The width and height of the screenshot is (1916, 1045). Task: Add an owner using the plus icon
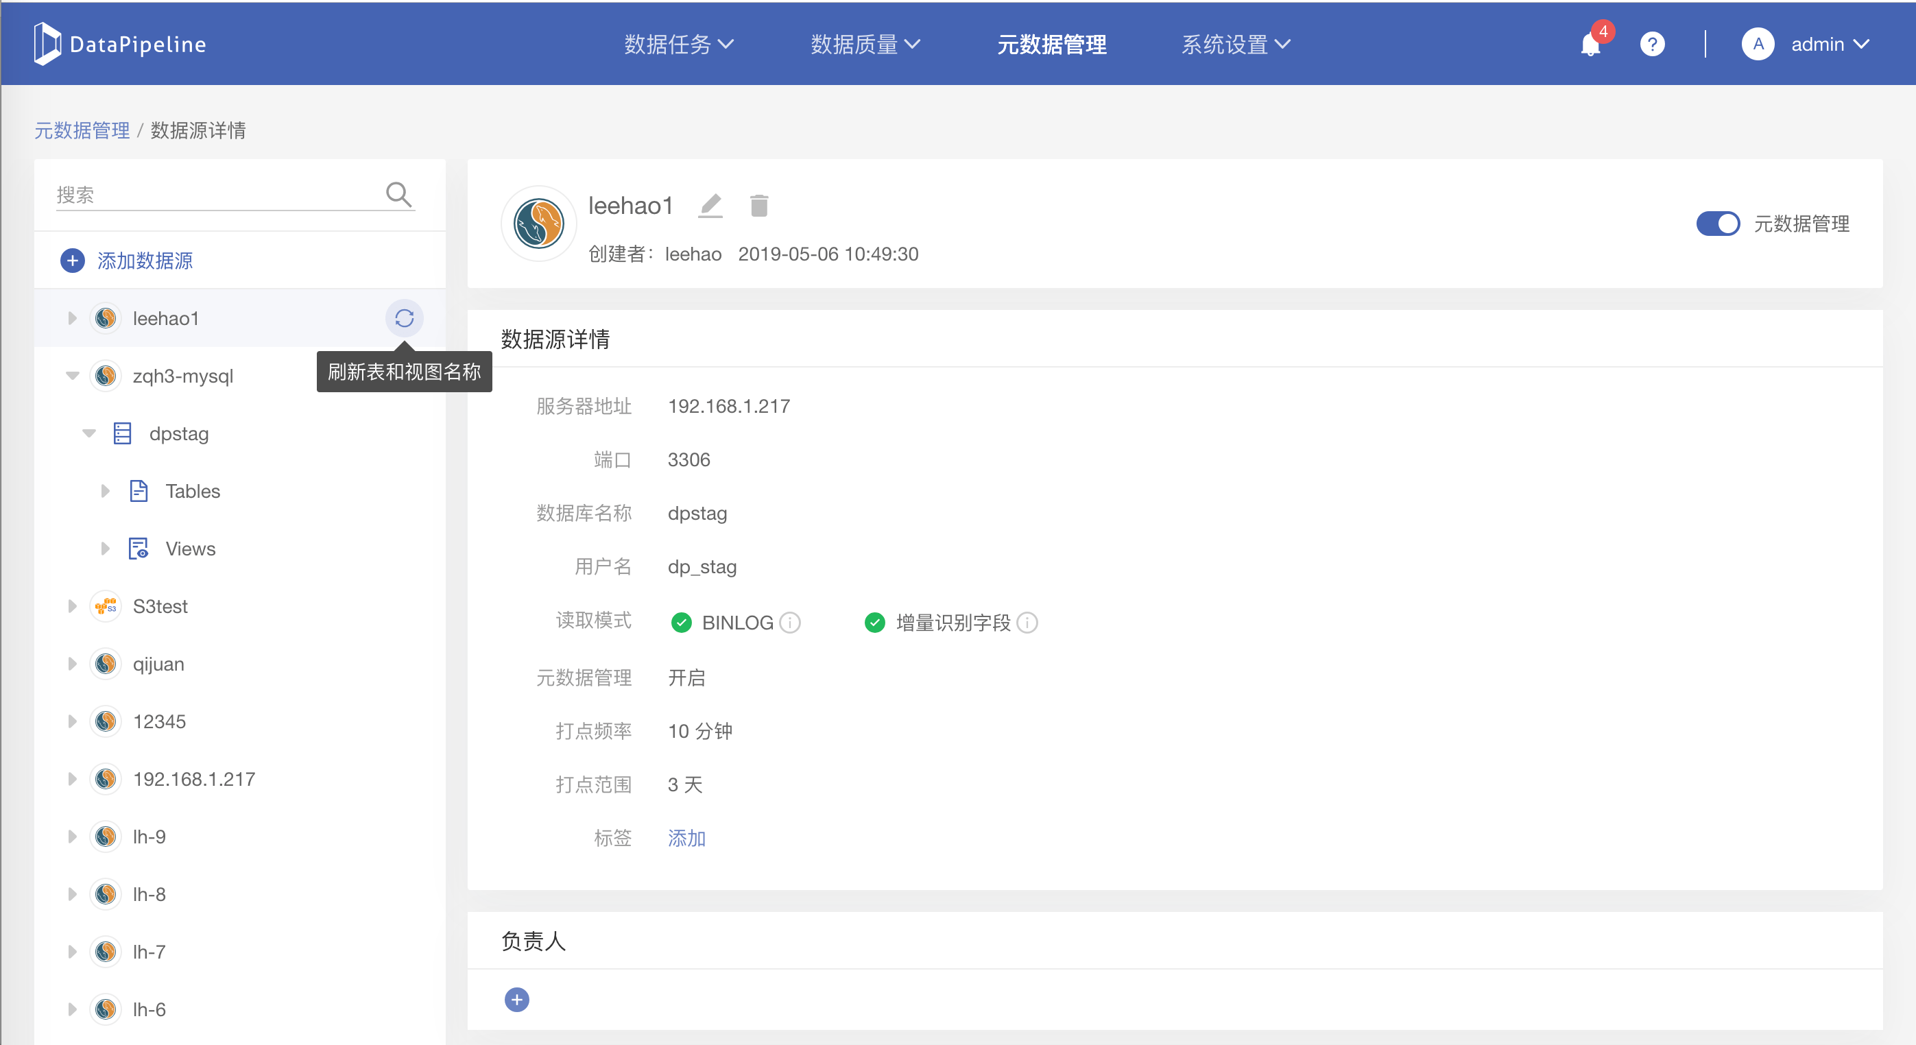[517, 1000]
